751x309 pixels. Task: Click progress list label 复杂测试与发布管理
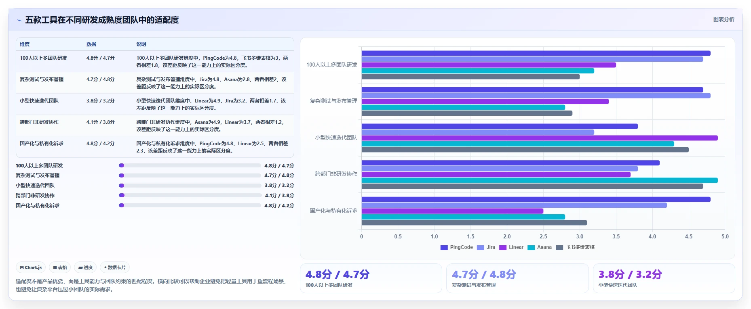click(x=38, y=175)
